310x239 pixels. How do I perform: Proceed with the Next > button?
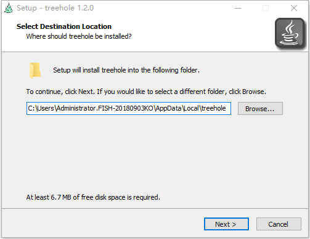point(226,224)
